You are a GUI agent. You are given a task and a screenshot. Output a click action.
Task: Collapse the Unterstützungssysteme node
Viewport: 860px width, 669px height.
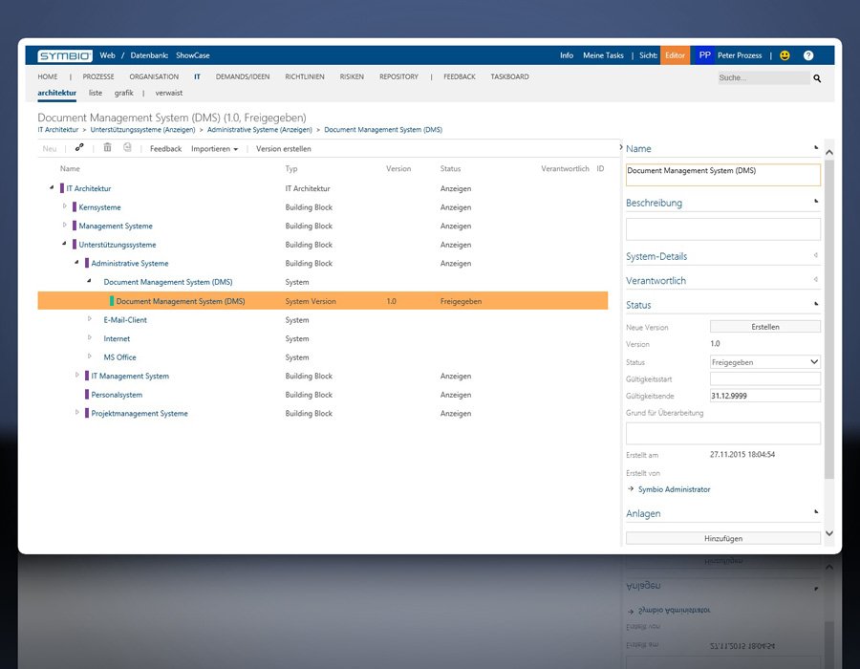[x=64, y=244]
